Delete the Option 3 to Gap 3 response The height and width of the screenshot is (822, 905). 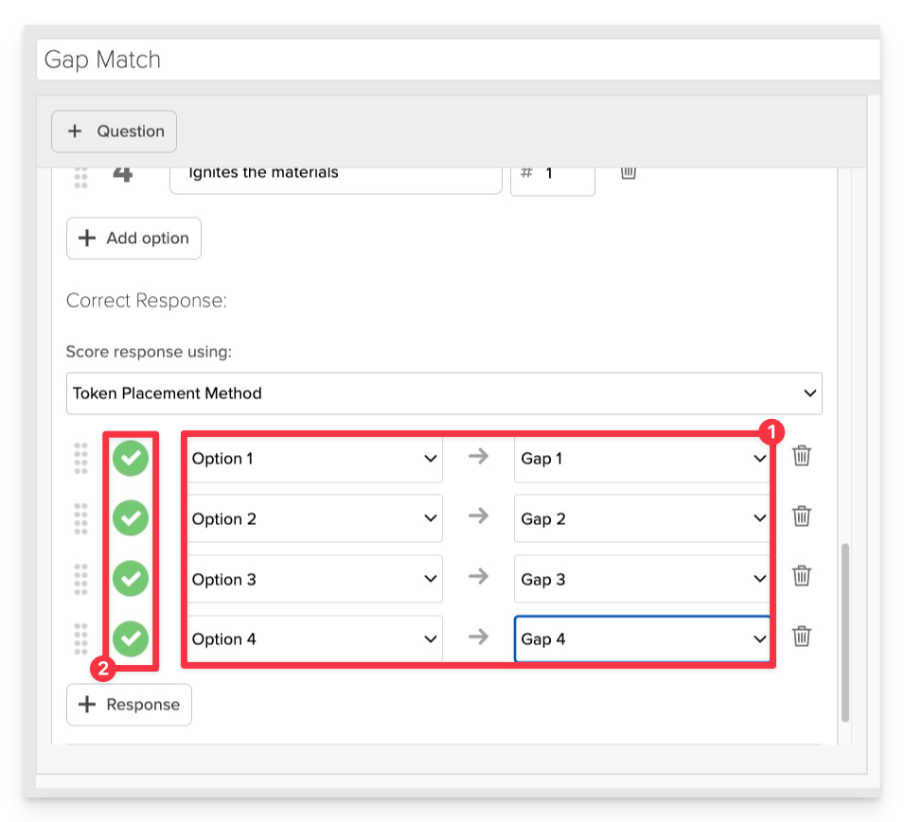[x=801, y=576]
